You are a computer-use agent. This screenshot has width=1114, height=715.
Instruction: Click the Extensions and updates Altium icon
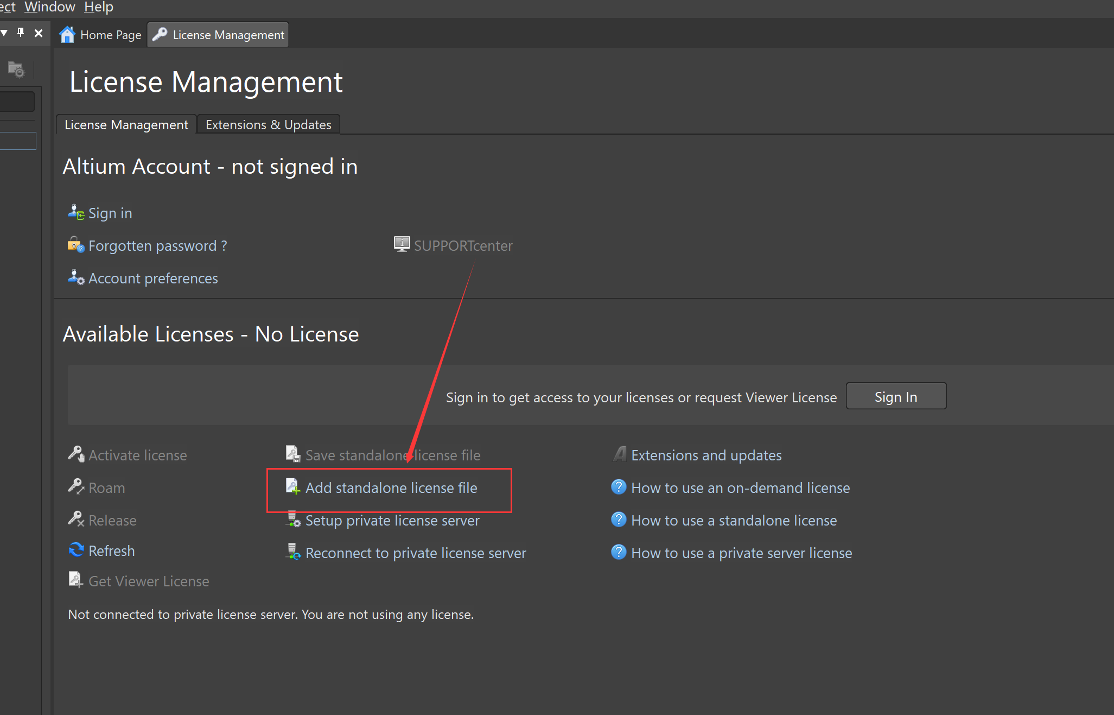click(x=619, y=454)
